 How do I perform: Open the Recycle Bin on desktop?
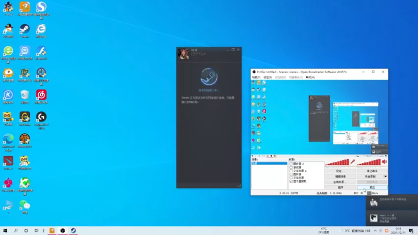pyautogui.click(x=25, y=96)
